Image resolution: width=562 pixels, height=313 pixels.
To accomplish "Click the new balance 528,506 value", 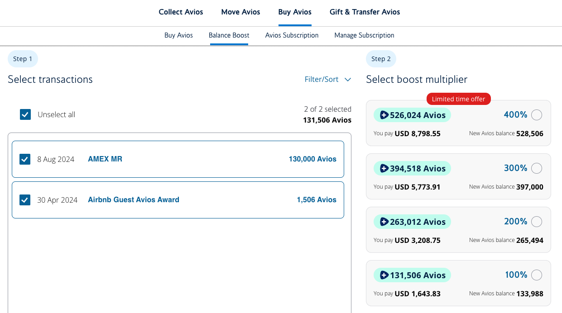I will tap(530, 134).
